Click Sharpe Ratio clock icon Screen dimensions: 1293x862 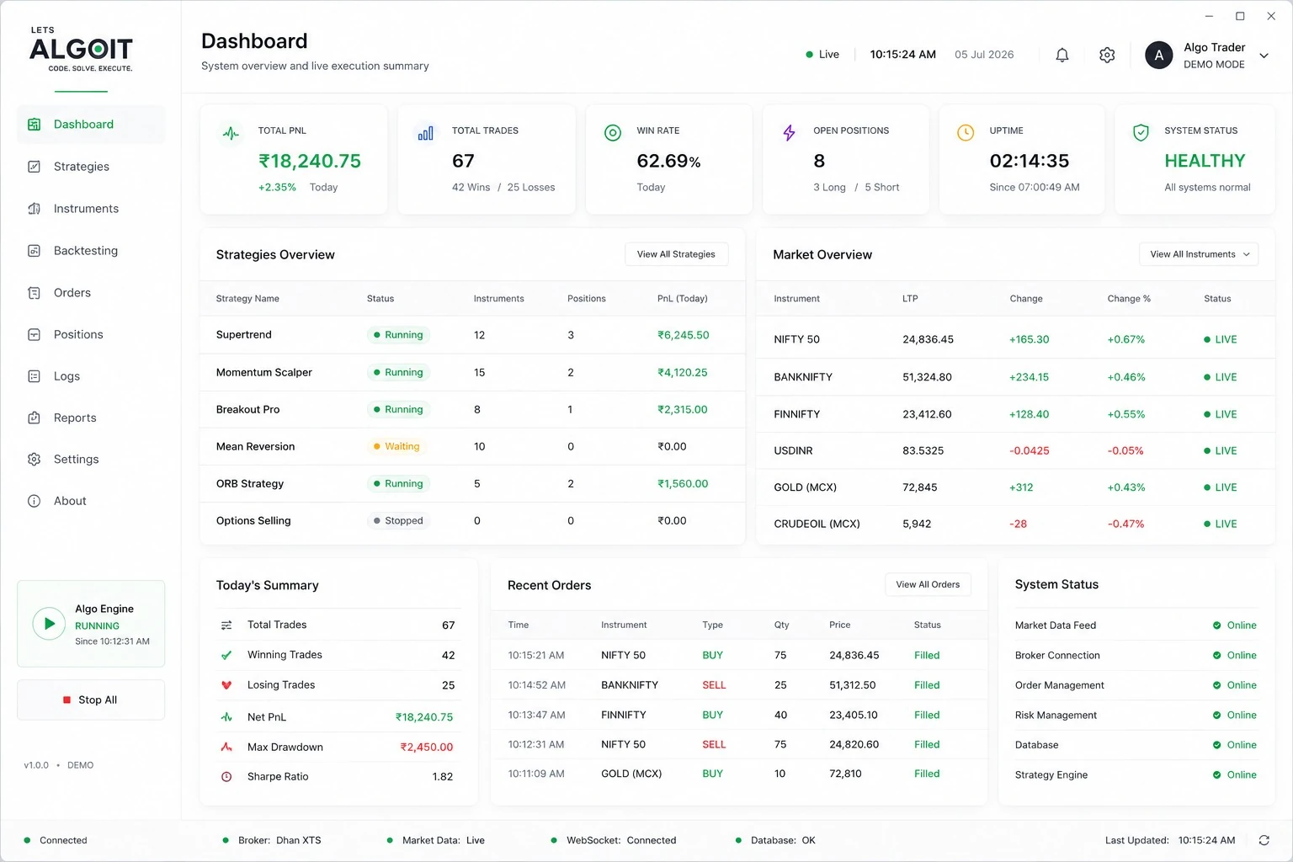point(226,777)
